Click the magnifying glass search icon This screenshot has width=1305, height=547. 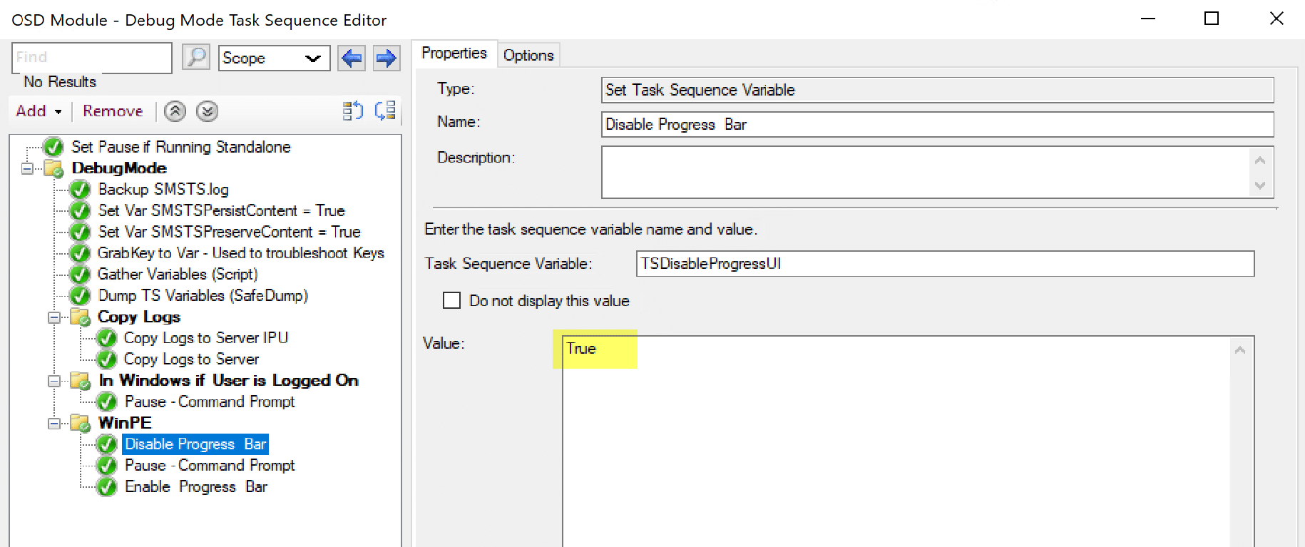click(x=195, y=57)
